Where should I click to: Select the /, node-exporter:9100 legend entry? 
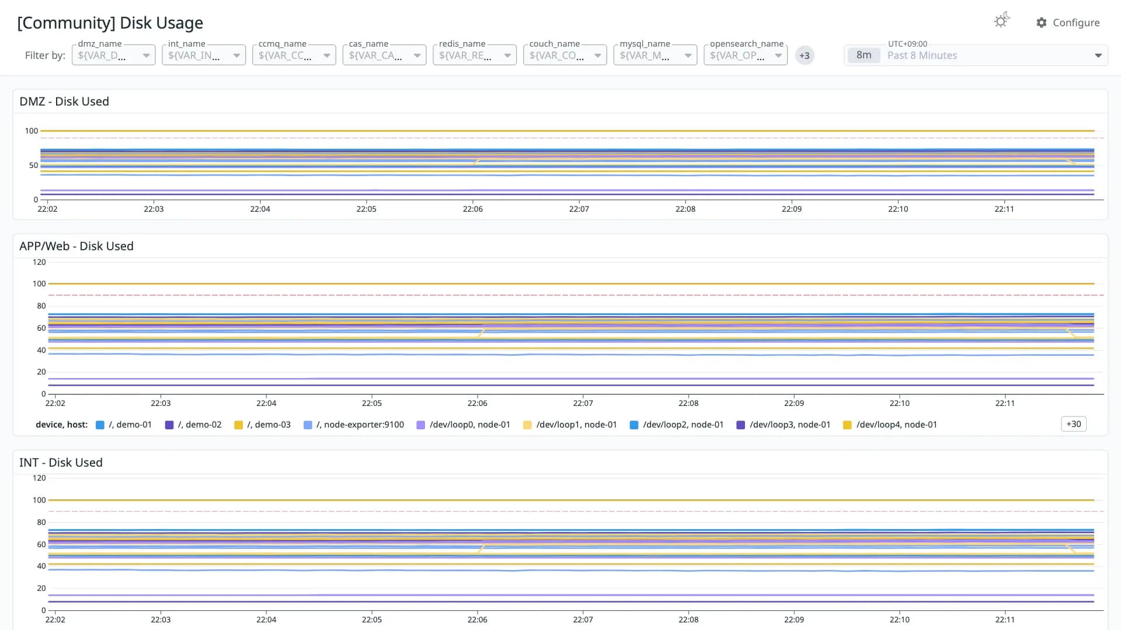(x=354, y=425)
